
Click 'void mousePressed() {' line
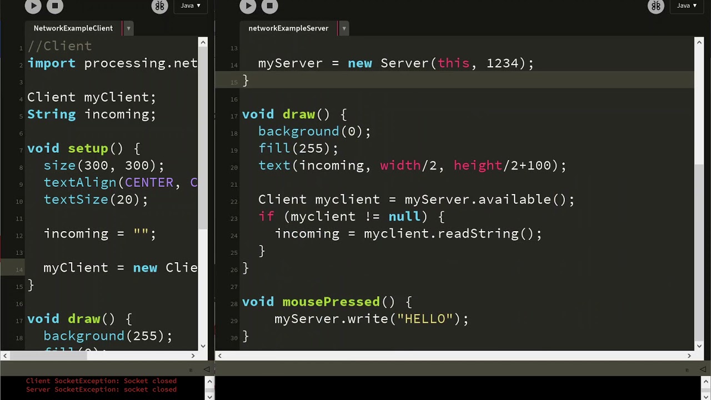pyautogui.click(x=327, y=302)
